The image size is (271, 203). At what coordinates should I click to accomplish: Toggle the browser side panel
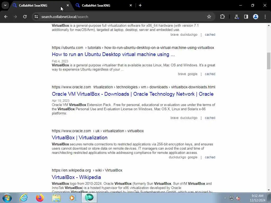246,17
